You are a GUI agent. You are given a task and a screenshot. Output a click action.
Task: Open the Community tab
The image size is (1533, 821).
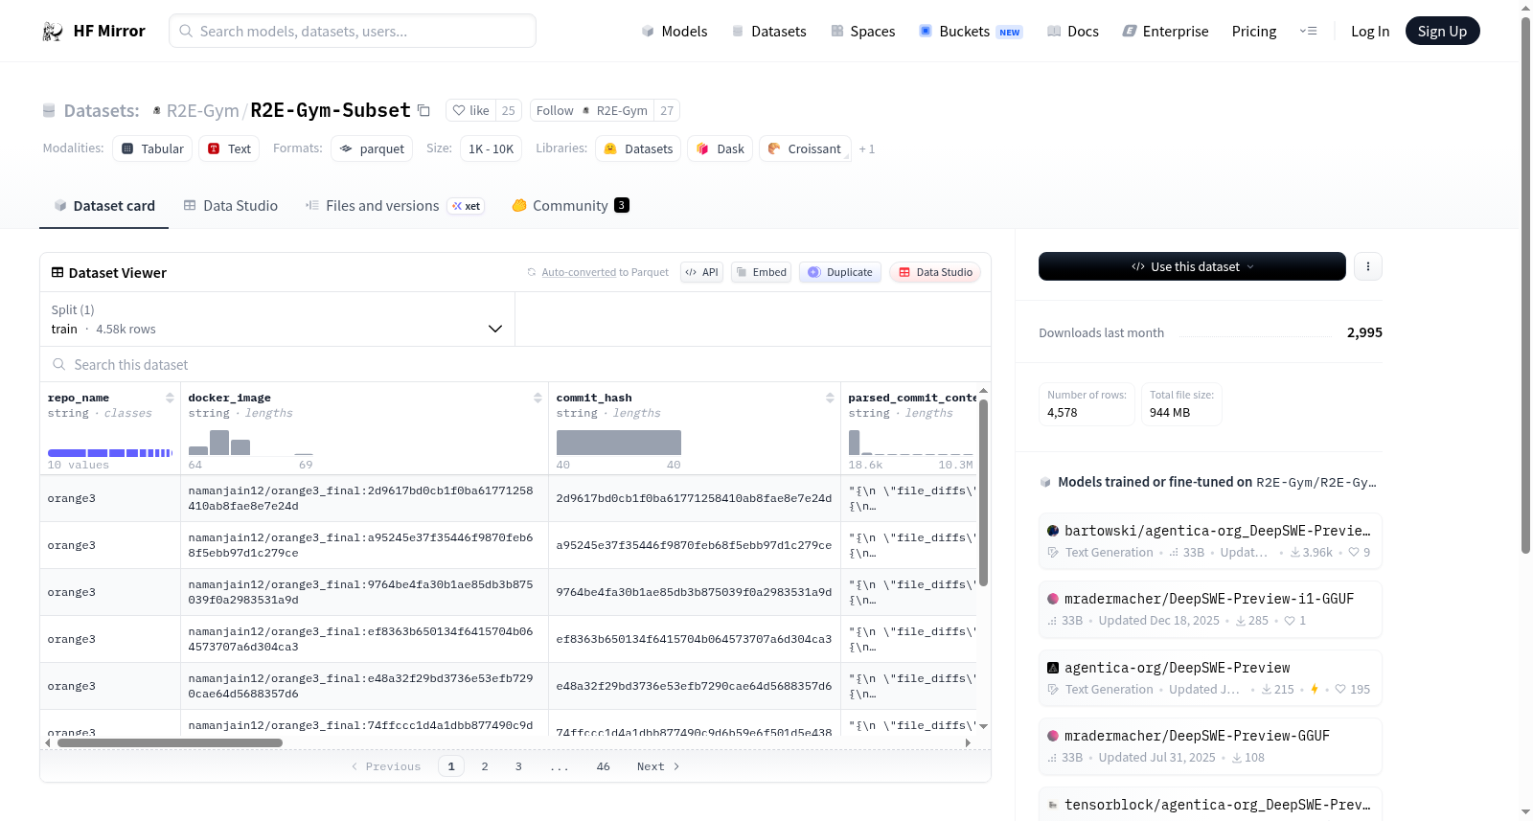point(570,206)
